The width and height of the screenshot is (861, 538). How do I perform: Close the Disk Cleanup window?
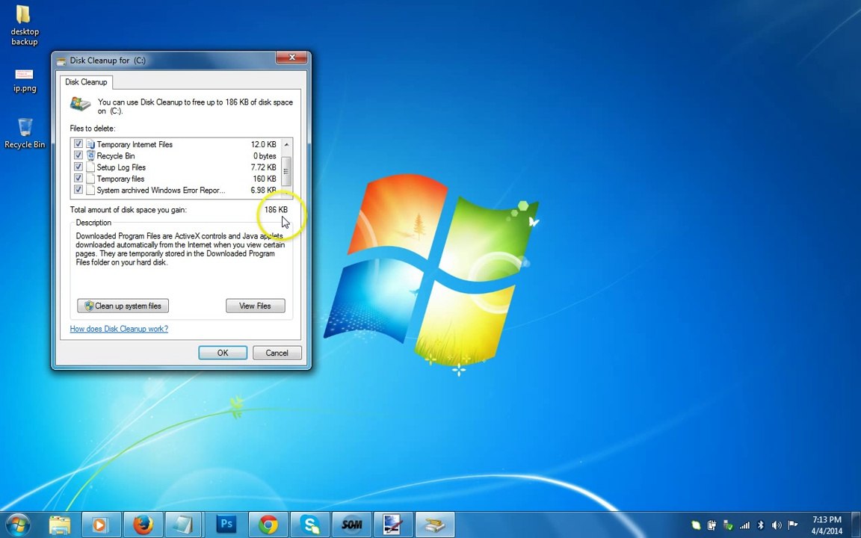click(x=291, y=57)
